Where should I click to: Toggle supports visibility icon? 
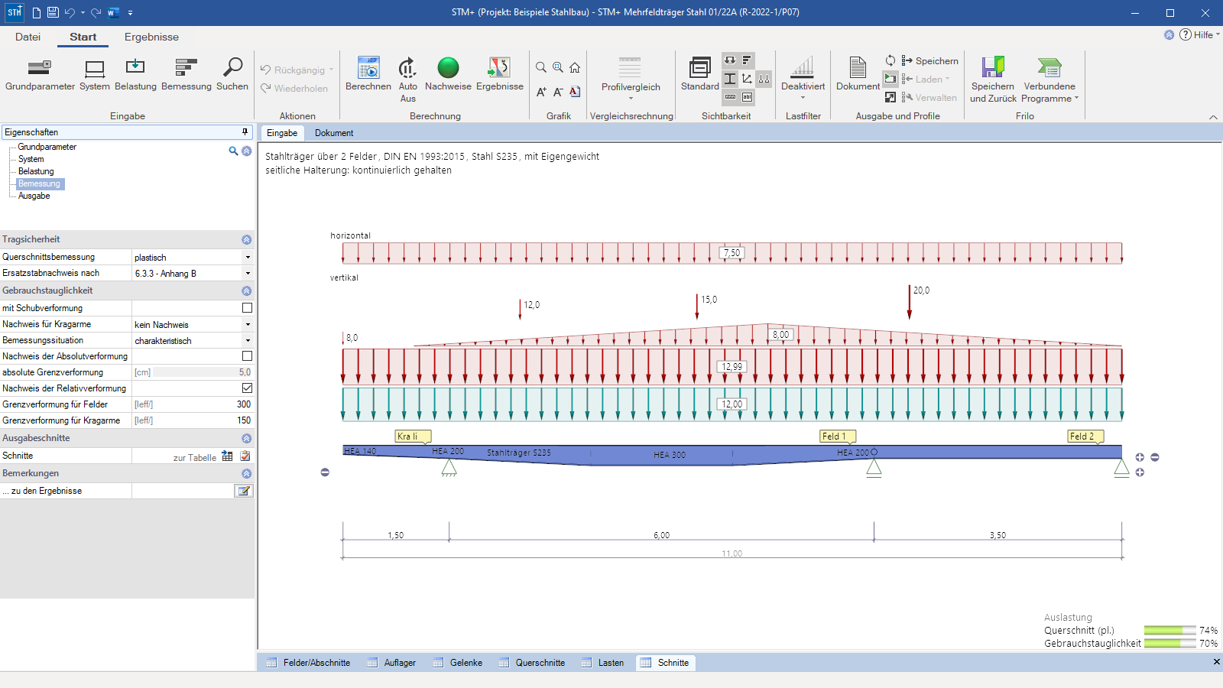764,79
